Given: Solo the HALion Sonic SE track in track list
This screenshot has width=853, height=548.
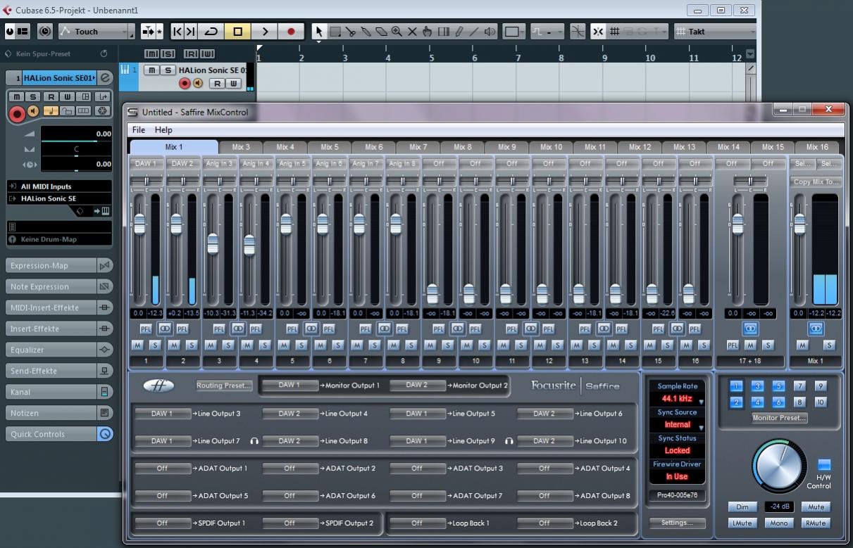Looking at the screenshot, I should click(168, 70).
